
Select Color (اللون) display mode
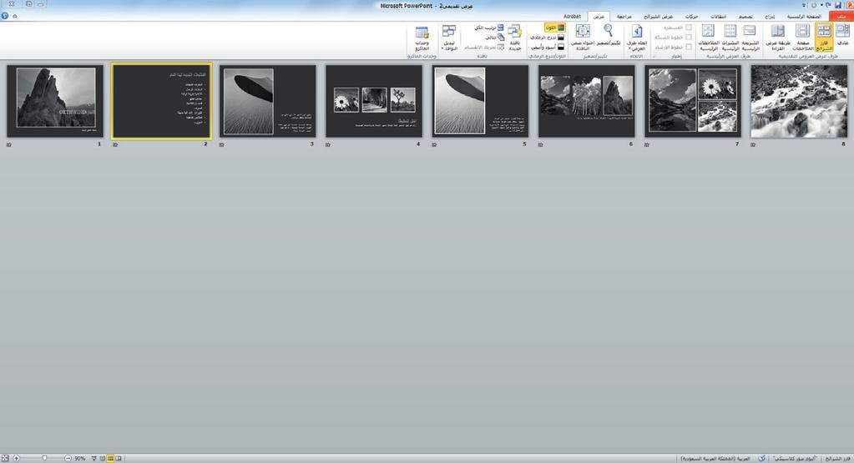tap(554, 28)
